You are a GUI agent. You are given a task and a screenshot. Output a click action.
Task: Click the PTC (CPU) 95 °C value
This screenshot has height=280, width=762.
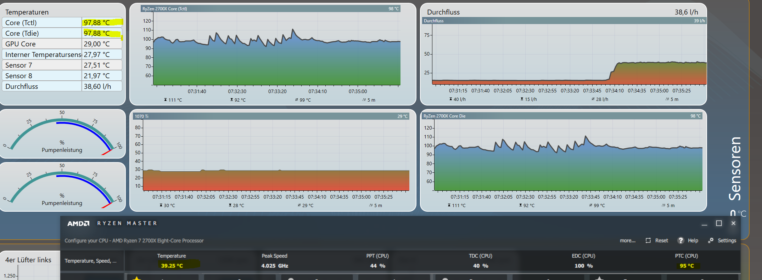(687, 265)
